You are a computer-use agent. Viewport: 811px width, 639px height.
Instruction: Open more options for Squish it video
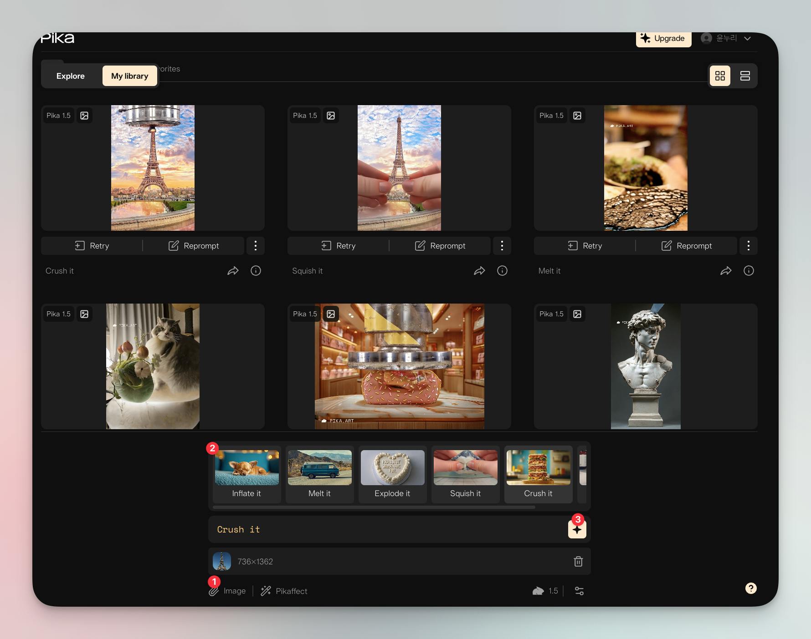pyautogui.click(x=502, y=246)
